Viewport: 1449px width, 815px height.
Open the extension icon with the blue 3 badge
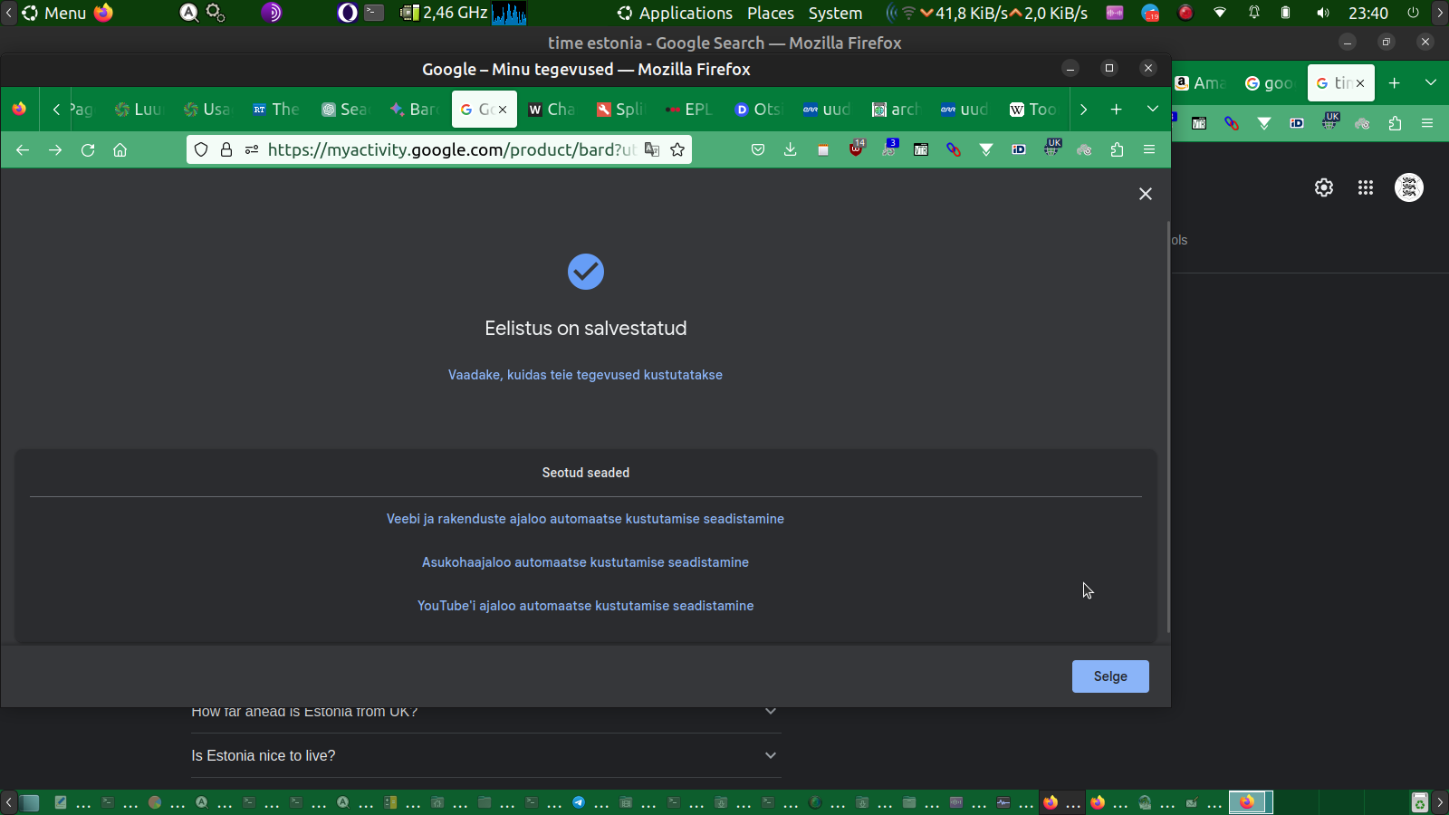[889, 149]
